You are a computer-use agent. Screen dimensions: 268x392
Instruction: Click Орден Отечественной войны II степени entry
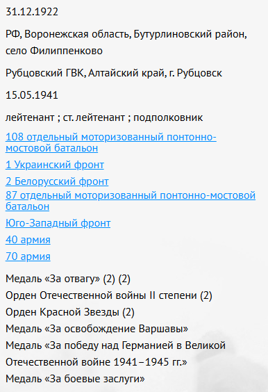[x=109, y=295]
